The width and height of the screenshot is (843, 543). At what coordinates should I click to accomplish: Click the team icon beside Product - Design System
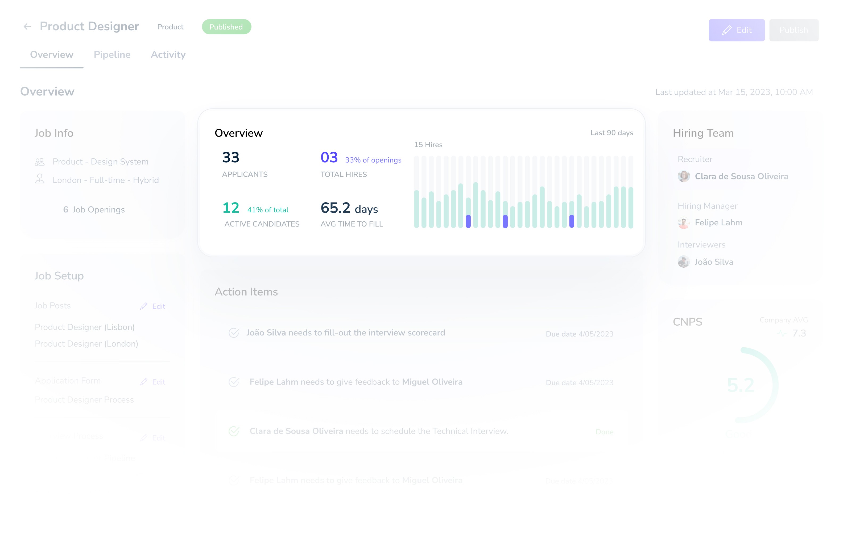pyautogui.click(x=40, y=162)
